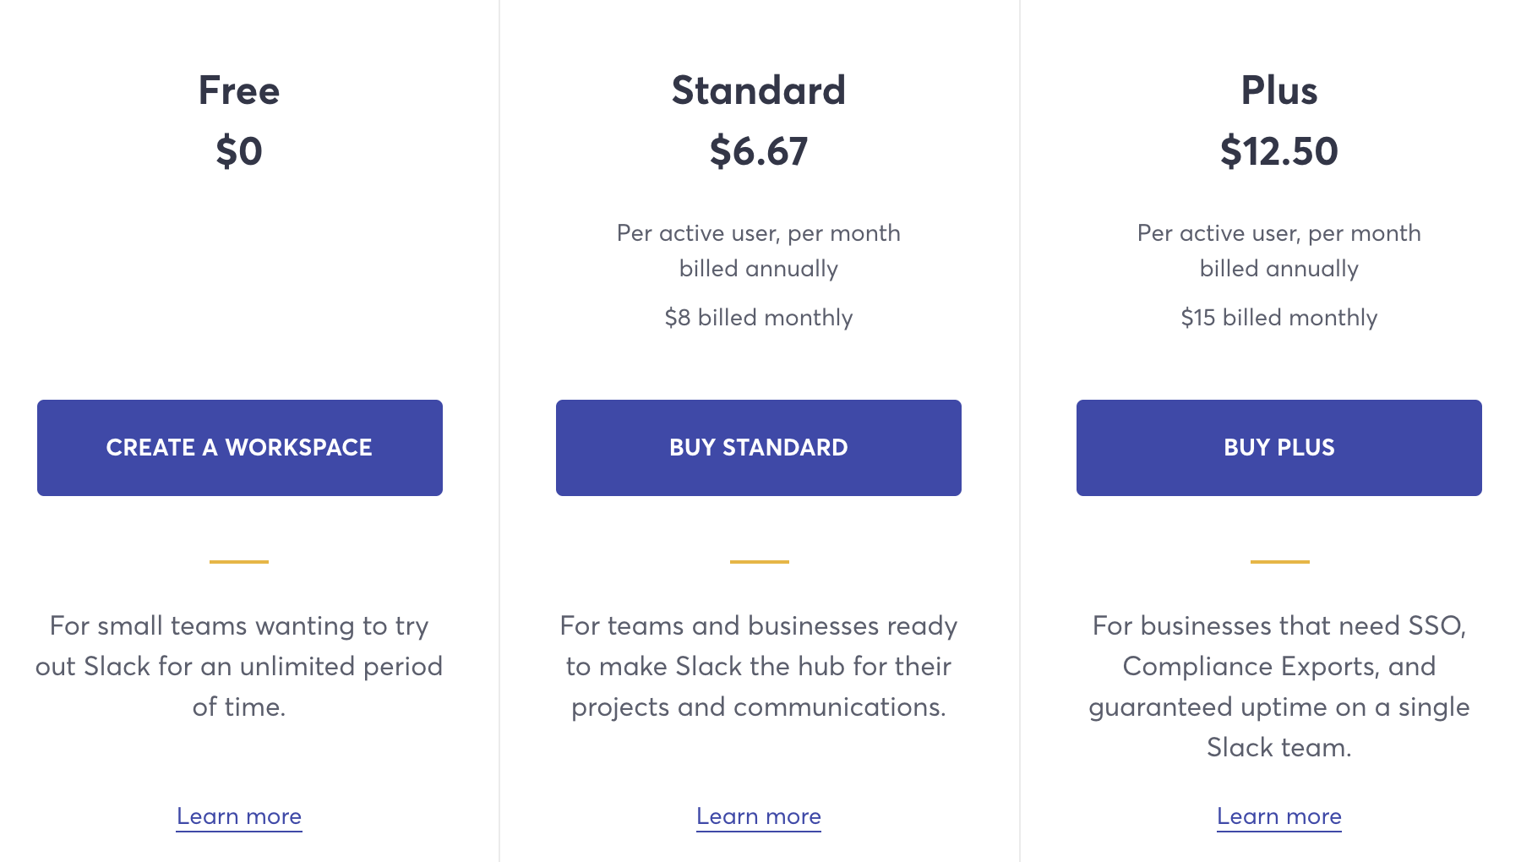The width and height of the screenshot is (1521, 862).
Task: Open Learn more link under Free plan
Action: point(239,816)
